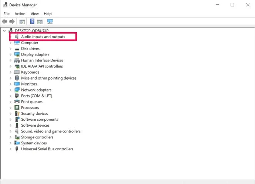Click the scan for hardware changes monitor icon
This screenshot has height=184, width=255.
click(x=50, y=21)
